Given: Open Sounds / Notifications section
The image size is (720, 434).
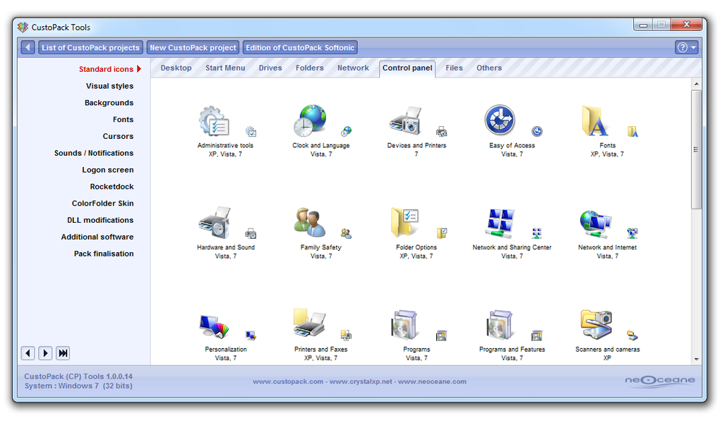Looking at the screenshot, I should [94, 153].
